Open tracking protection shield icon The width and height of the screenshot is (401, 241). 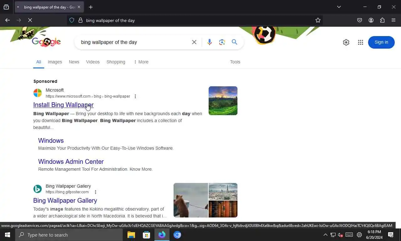click(x=72, y=20)
